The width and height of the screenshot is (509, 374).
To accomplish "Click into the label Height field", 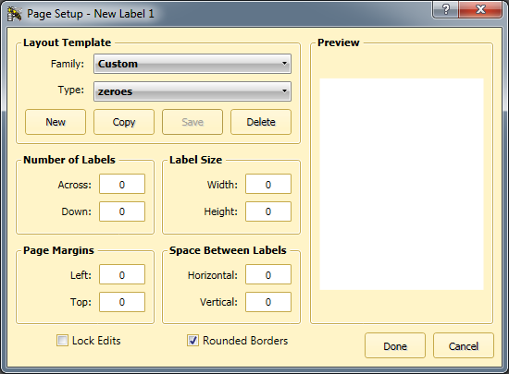I will 268,211.
